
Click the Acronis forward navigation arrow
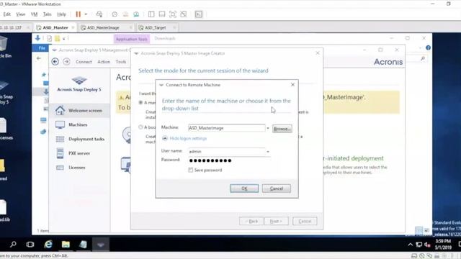tap(66, 62)
